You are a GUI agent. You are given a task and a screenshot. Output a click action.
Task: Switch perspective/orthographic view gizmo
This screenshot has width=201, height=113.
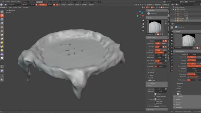tap(143, 31)
